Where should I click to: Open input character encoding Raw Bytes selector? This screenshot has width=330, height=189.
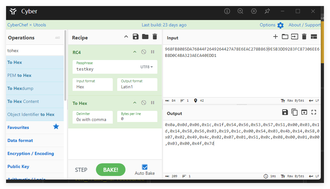tap(292, 101)
